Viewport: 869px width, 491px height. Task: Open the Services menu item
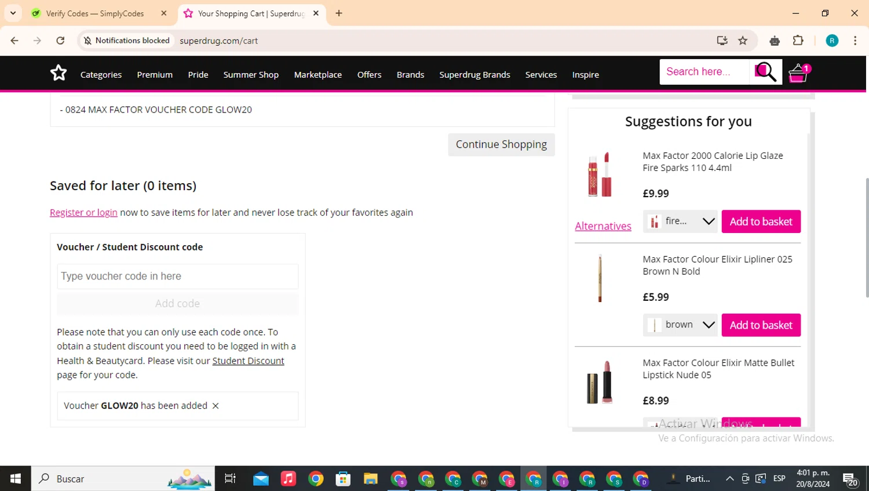[x=541, y=75]
